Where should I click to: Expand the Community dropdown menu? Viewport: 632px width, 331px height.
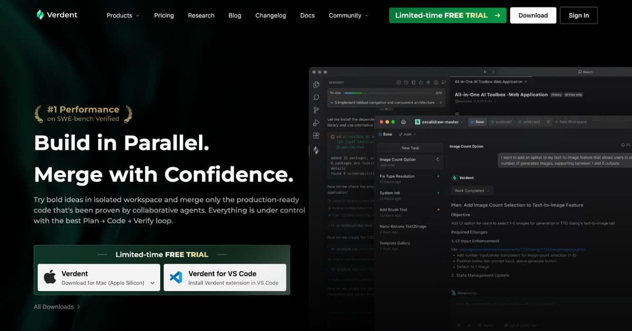point(348,15)
